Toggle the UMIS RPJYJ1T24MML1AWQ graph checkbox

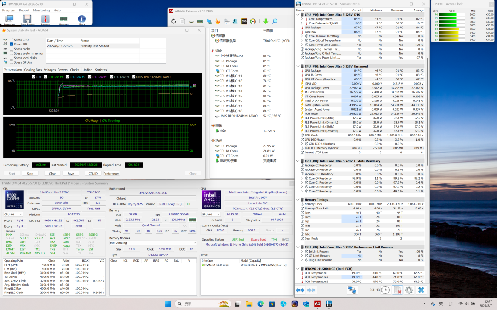click(x=134, y=77)
